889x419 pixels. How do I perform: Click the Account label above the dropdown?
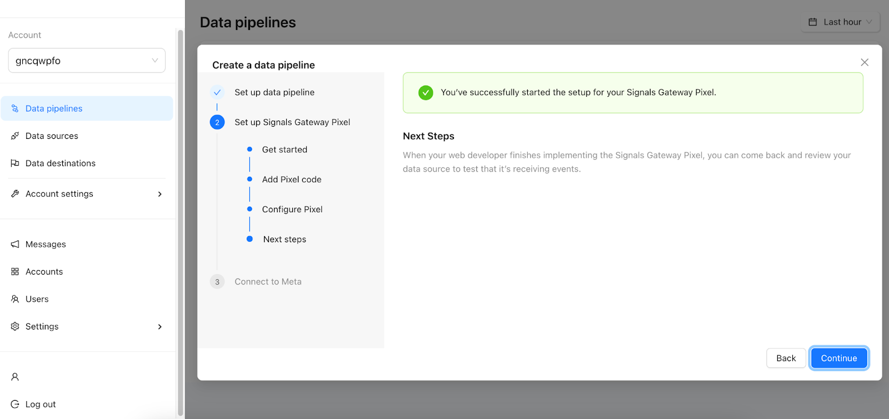24,35
